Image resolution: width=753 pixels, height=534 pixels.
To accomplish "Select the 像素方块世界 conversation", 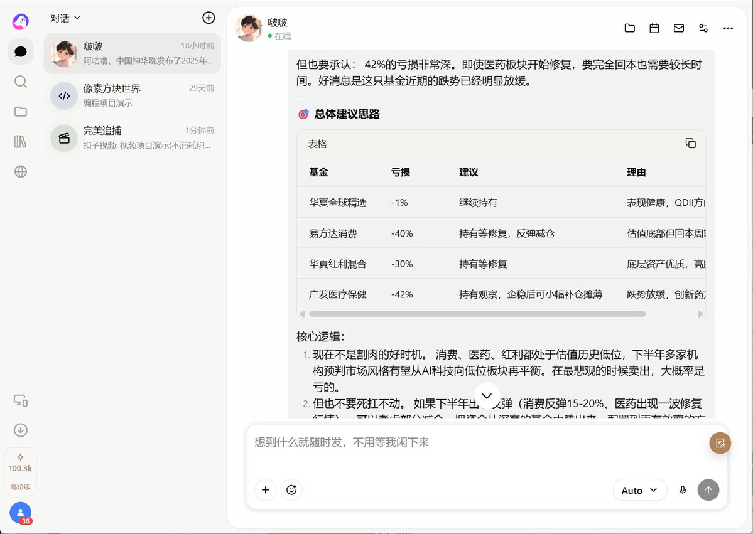I will [132, 95].
